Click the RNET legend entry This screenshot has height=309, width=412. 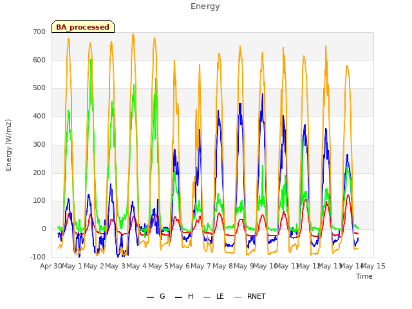(x=250, y=296)
